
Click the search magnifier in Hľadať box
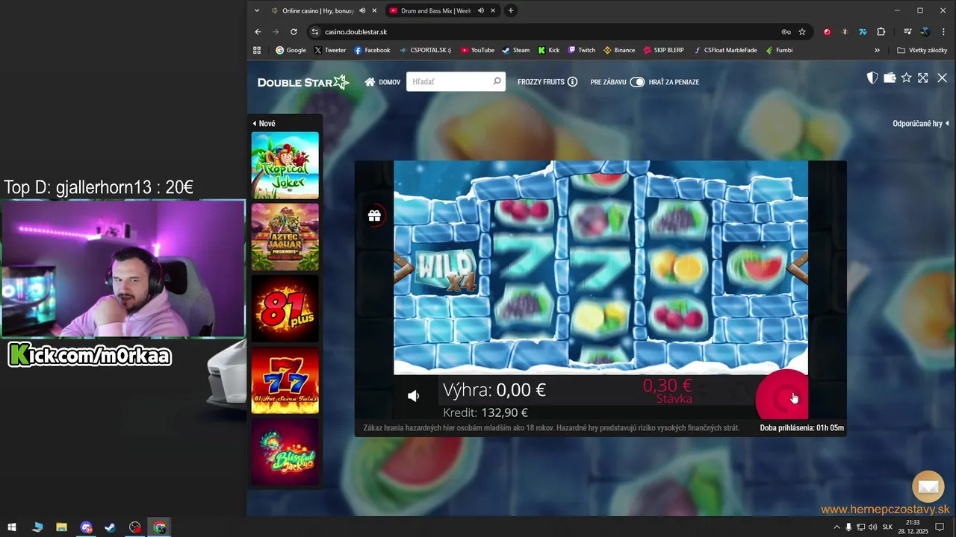point(497,81)
